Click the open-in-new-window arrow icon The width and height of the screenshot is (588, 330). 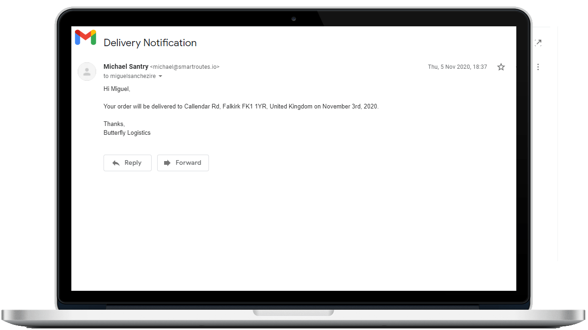tap(538, 42)
